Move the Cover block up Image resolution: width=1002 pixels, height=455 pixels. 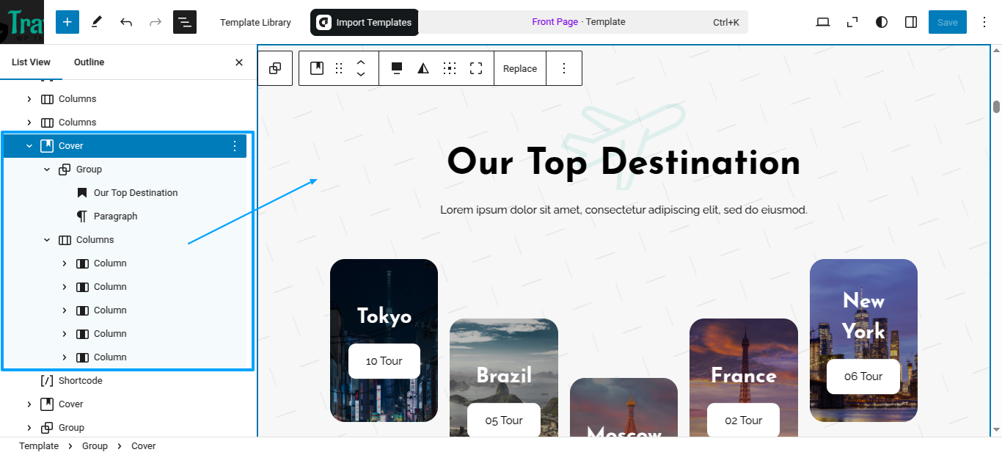click(361, 62)
